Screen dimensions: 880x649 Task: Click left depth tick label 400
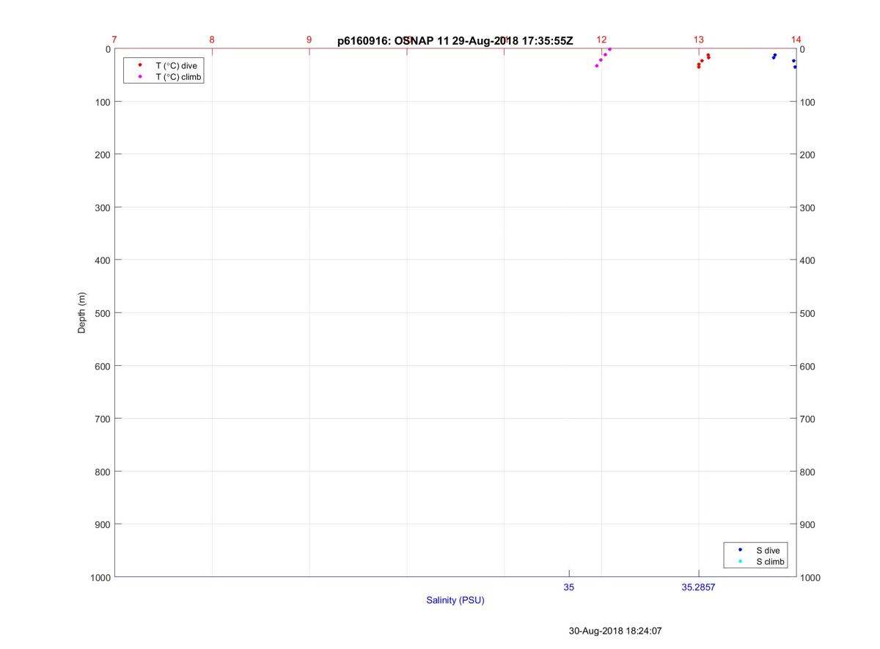point(103,260)
